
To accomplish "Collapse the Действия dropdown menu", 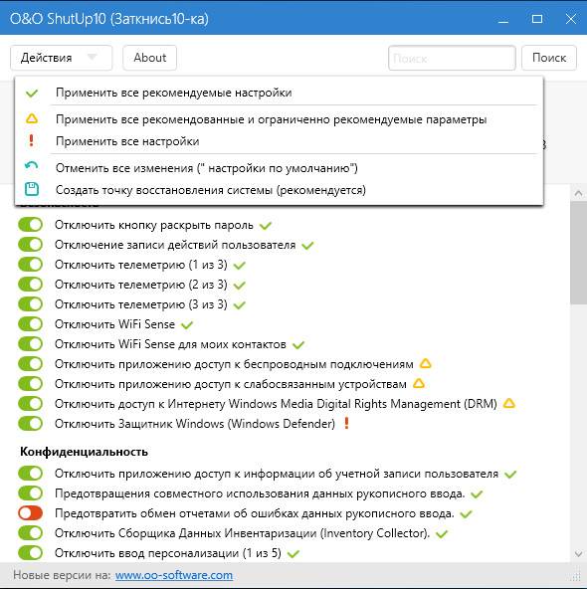I will [x=62, y=58].
